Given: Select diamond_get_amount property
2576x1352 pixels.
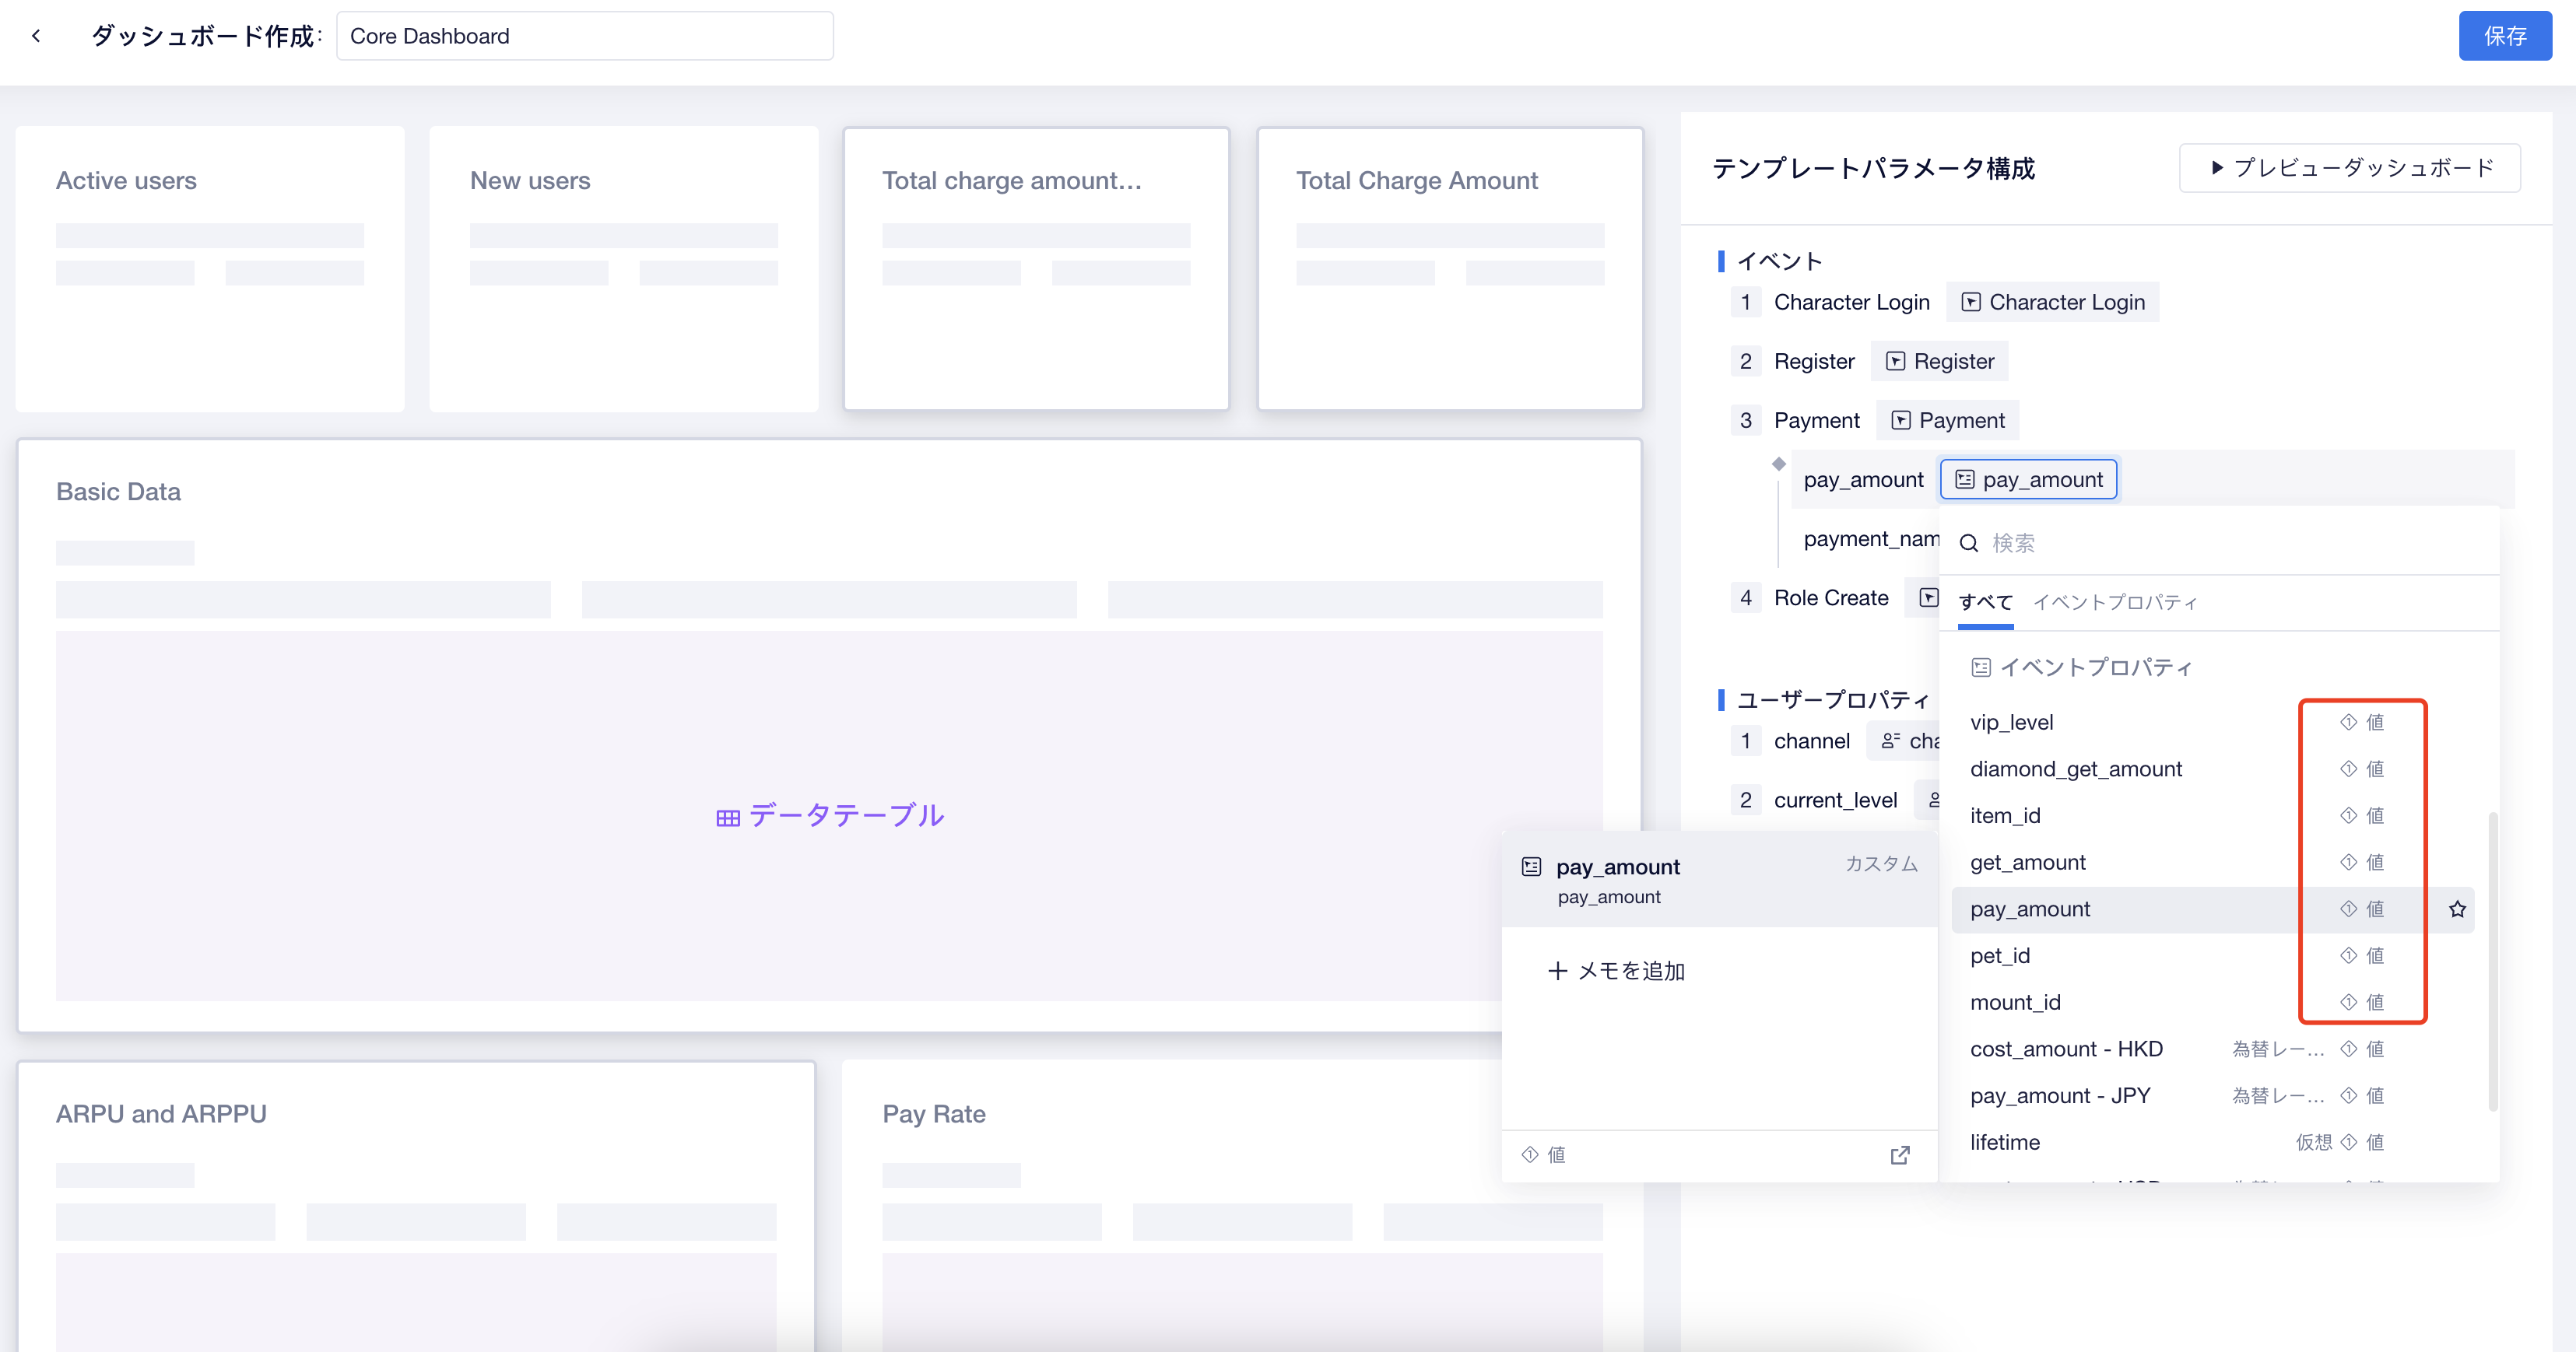Looking at the screenshot, I should [x=2212, y=769].
